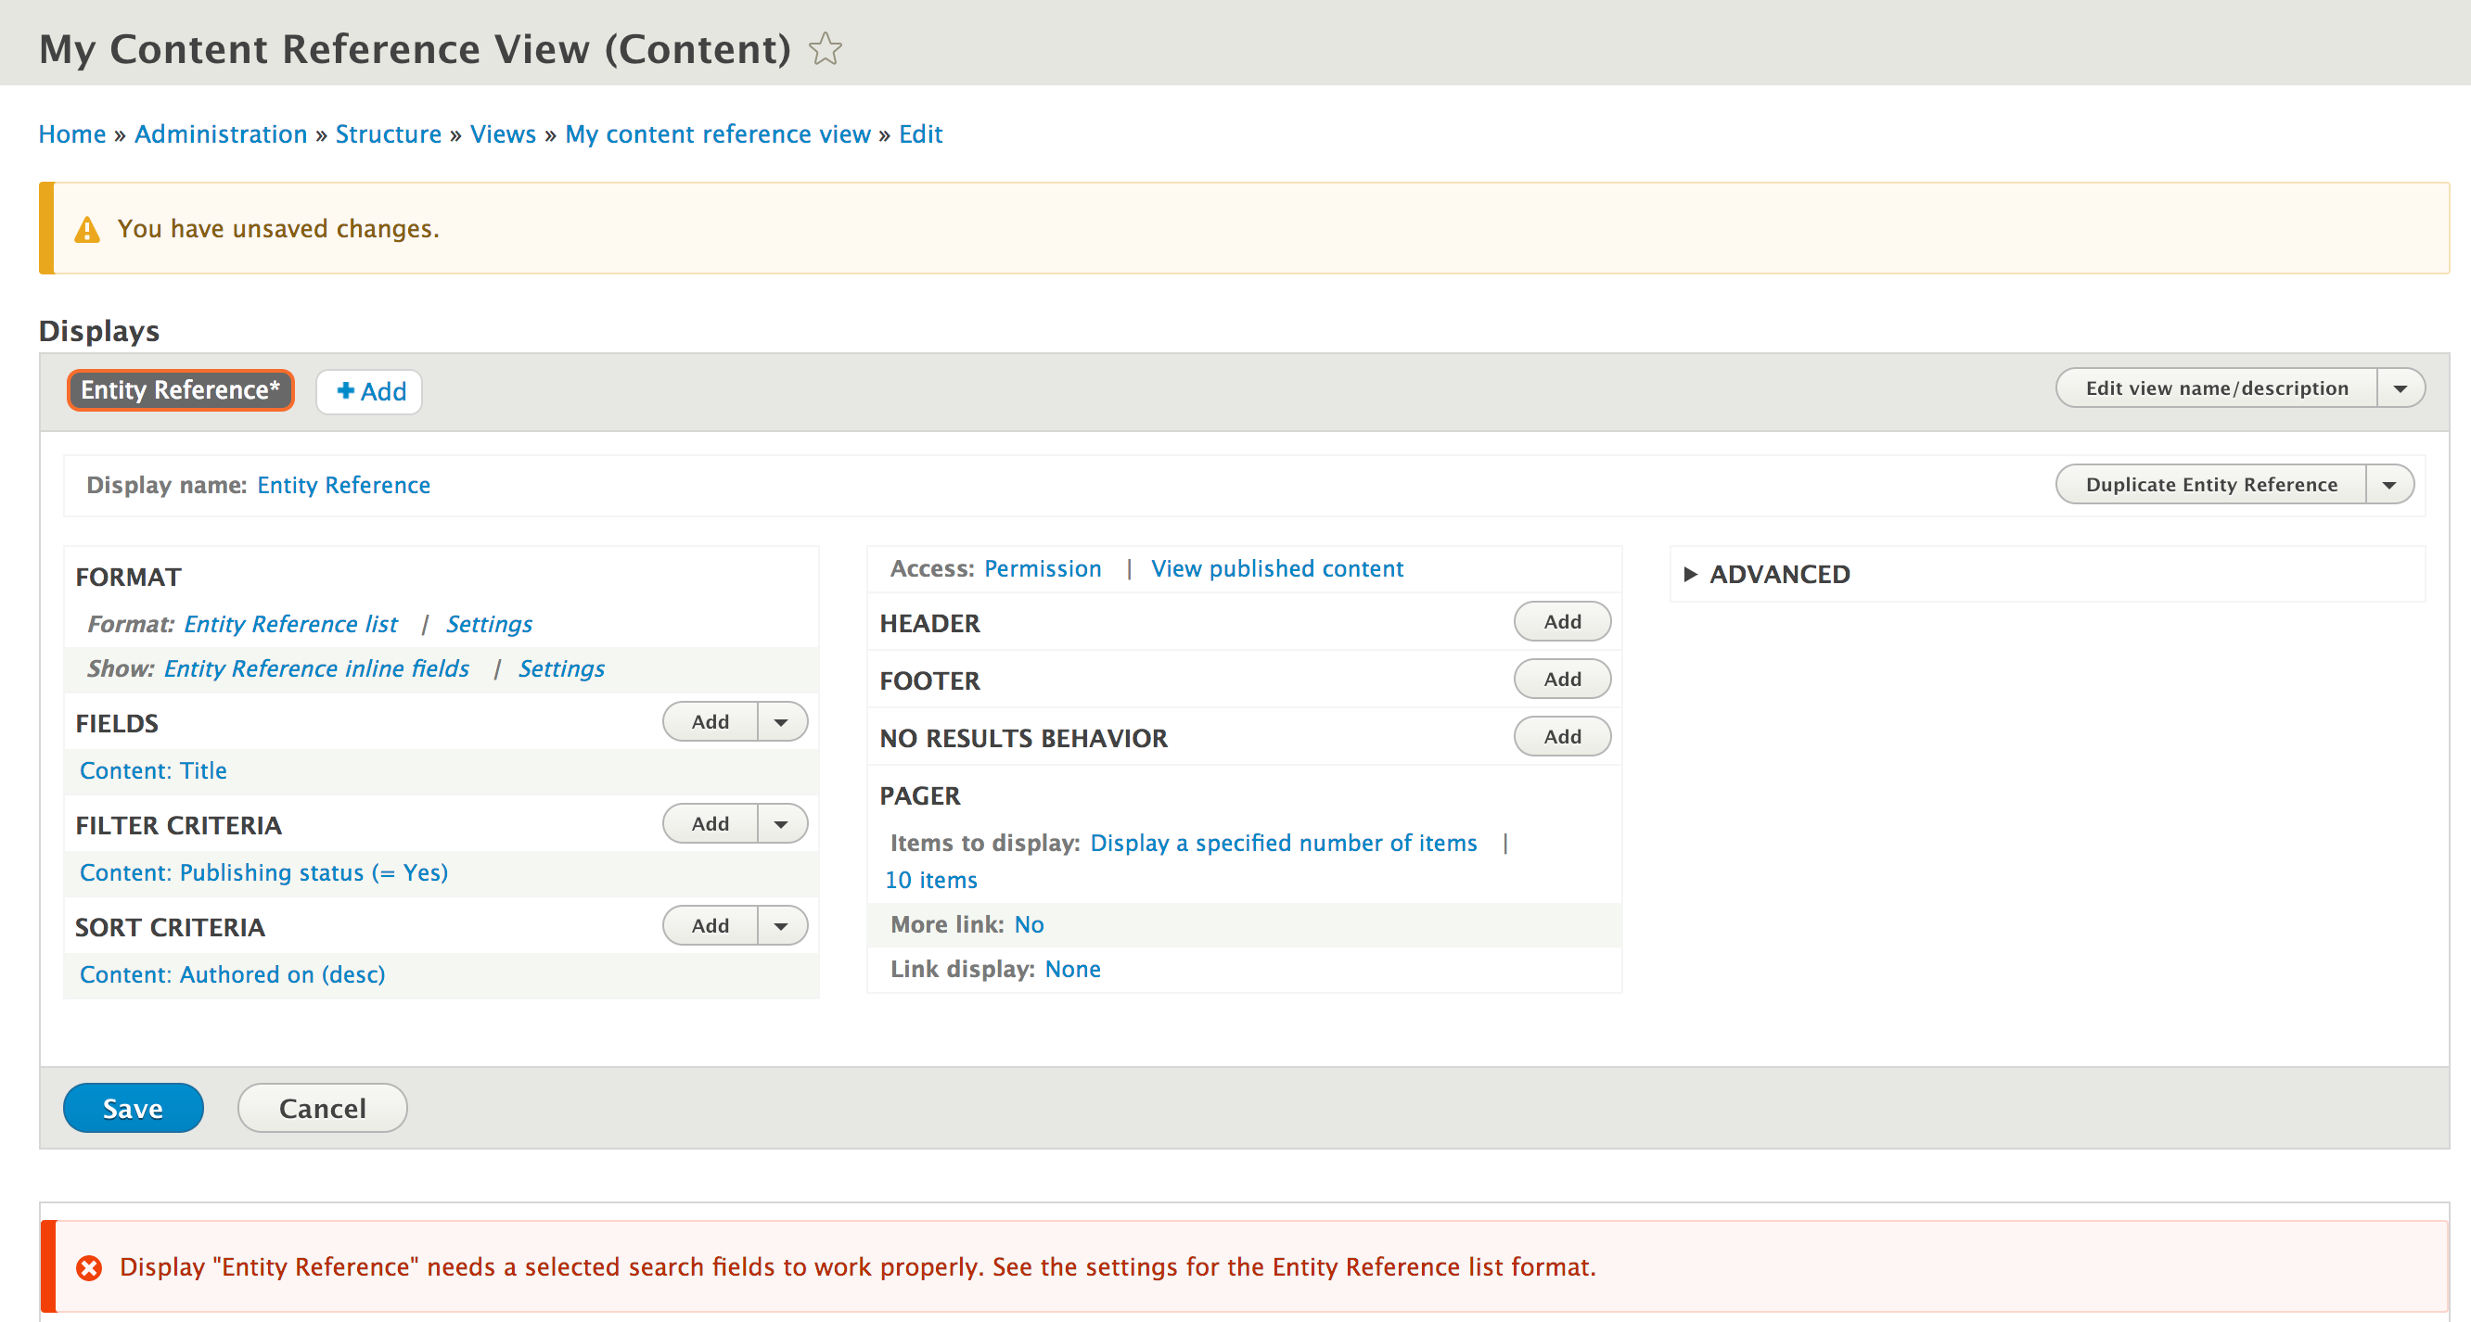Select the Entity Reference display tab
The height and width of the screenshot is (1322, 2471).
(x=179, y=390)
